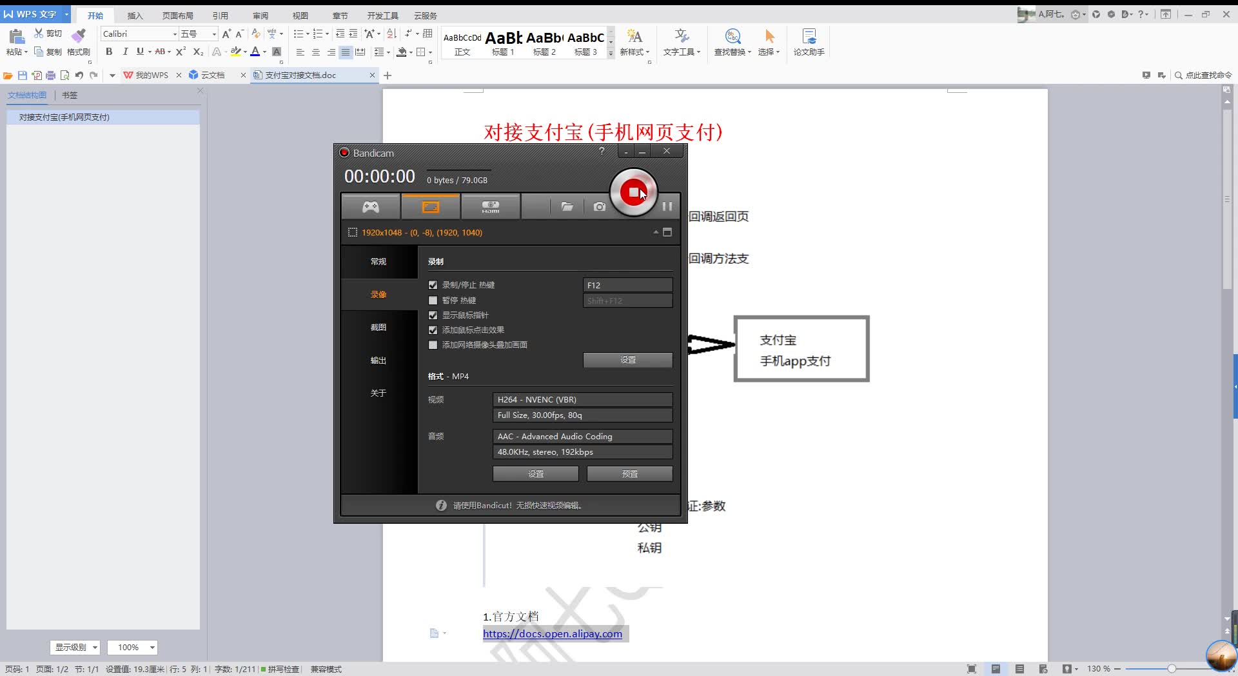
Task: Open docs.open.alipay.com hyperlink in document
Action: 553,633
